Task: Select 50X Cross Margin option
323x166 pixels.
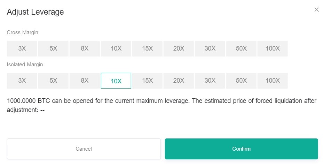Action: pyautogui.click(x=241, y=48)
